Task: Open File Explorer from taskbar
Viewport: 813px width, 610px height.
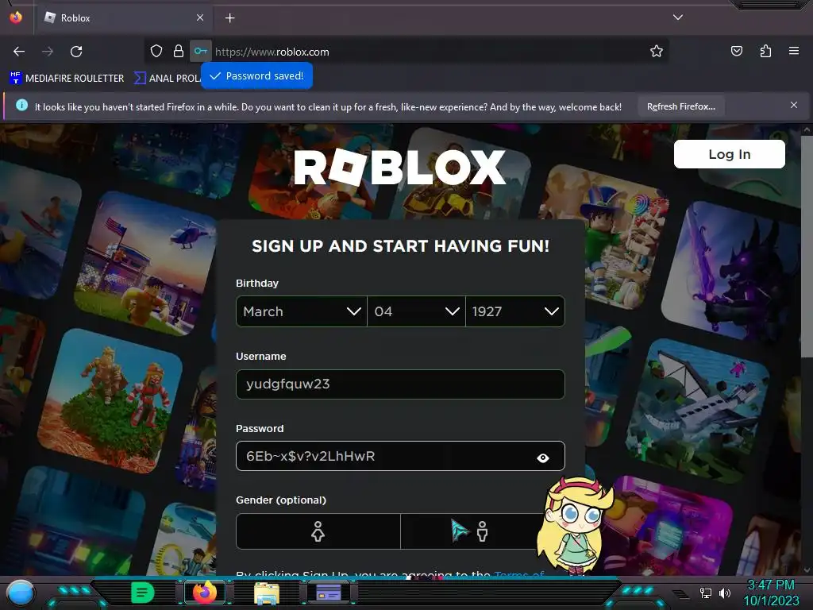Action: click(267, 593)
